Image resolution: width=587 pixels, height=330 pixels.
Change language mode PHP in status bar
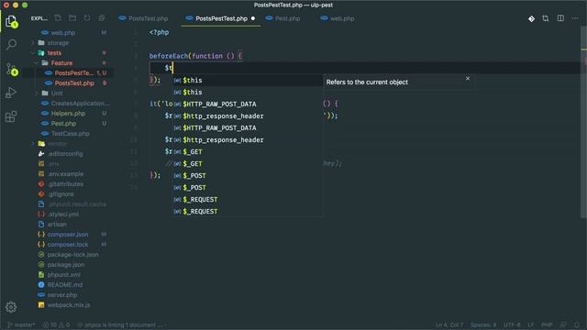point(547,324)
